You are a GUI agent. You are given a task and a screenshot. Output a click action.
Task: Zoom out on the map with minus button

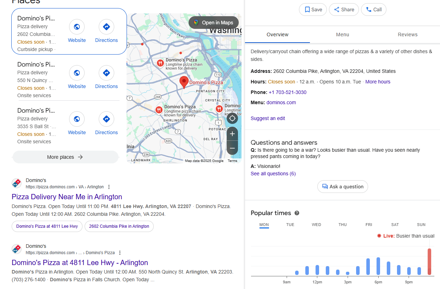(232, 148)
